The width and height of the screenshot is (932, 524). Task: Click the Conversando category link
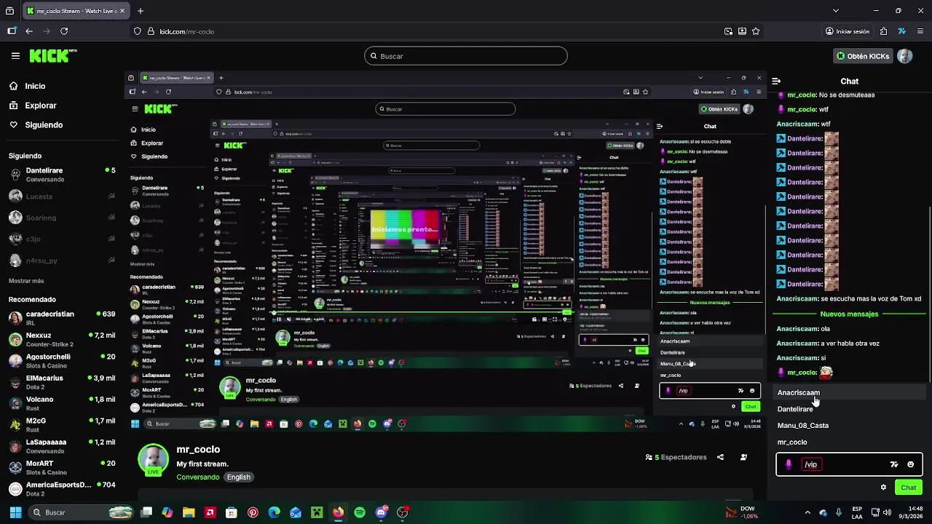[x=198, y=477]
